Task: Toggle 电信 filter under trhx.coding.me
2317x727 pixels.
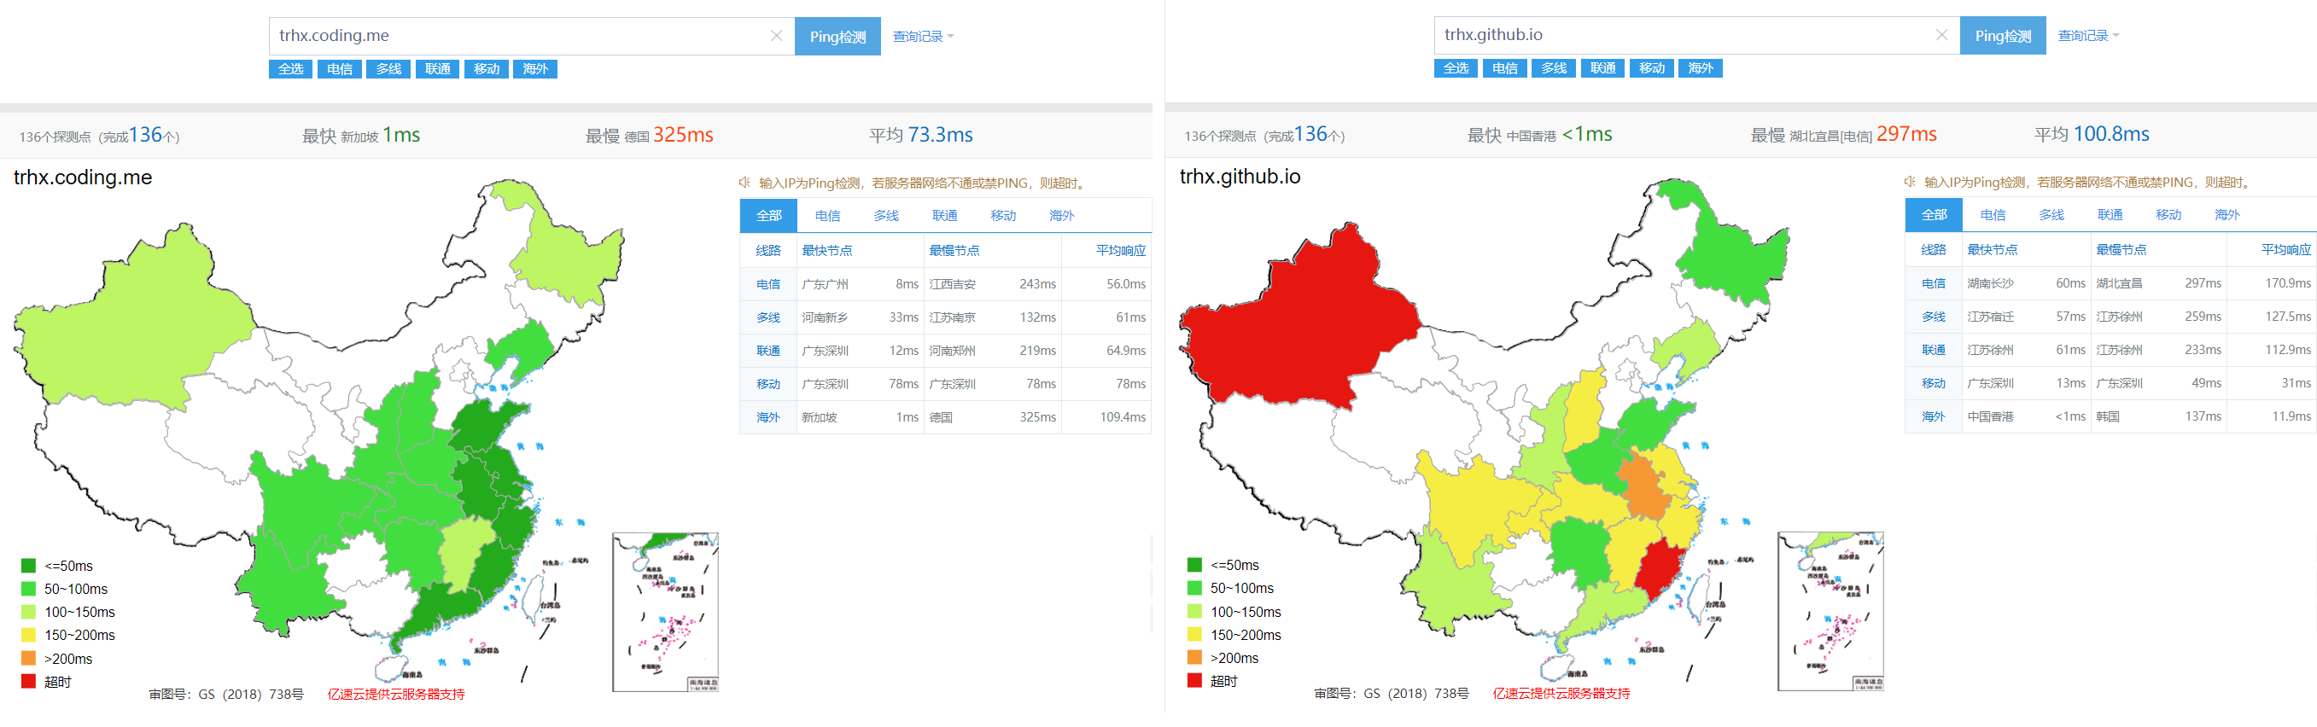Action: pyautogui.click(x=340, y=69)
